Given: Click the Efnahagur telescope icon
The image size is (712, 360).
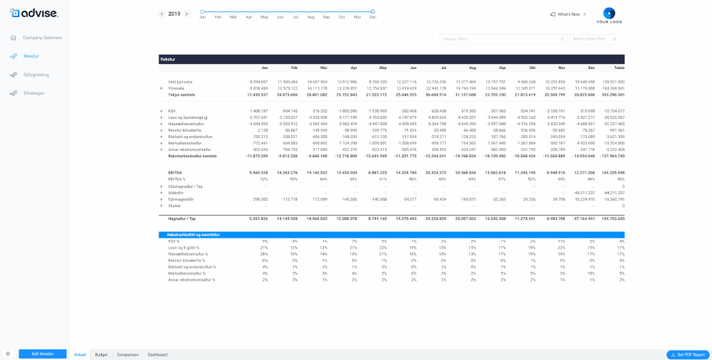Looking at the screenshot, I should click(14, 93).
